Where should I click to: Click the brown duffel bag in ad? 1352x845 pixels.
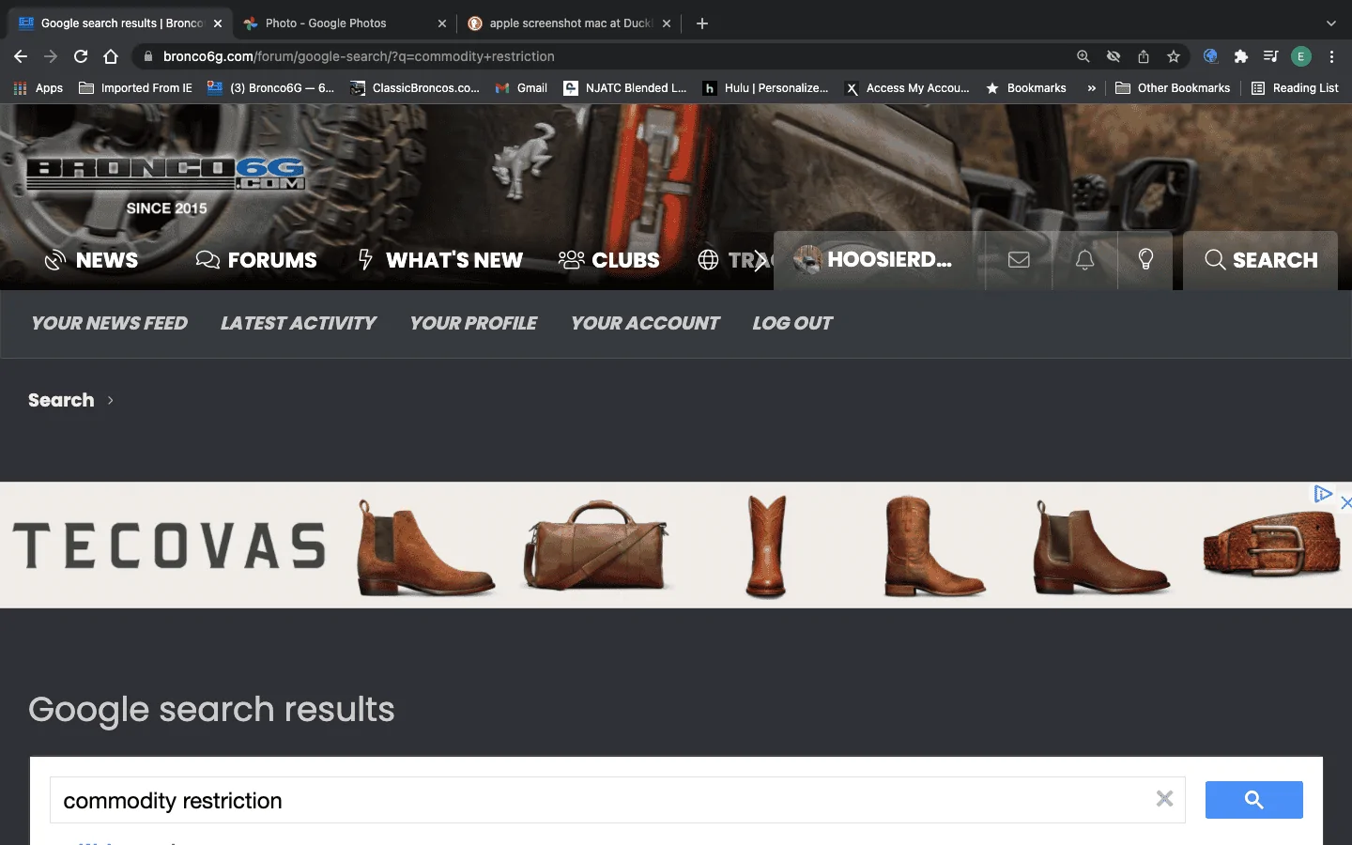pos(597,545)
